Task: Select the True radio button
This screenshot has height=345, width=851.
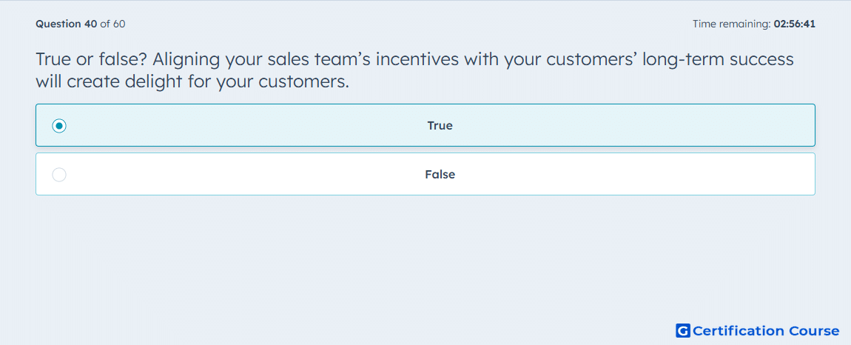Action: pos(59,126)
